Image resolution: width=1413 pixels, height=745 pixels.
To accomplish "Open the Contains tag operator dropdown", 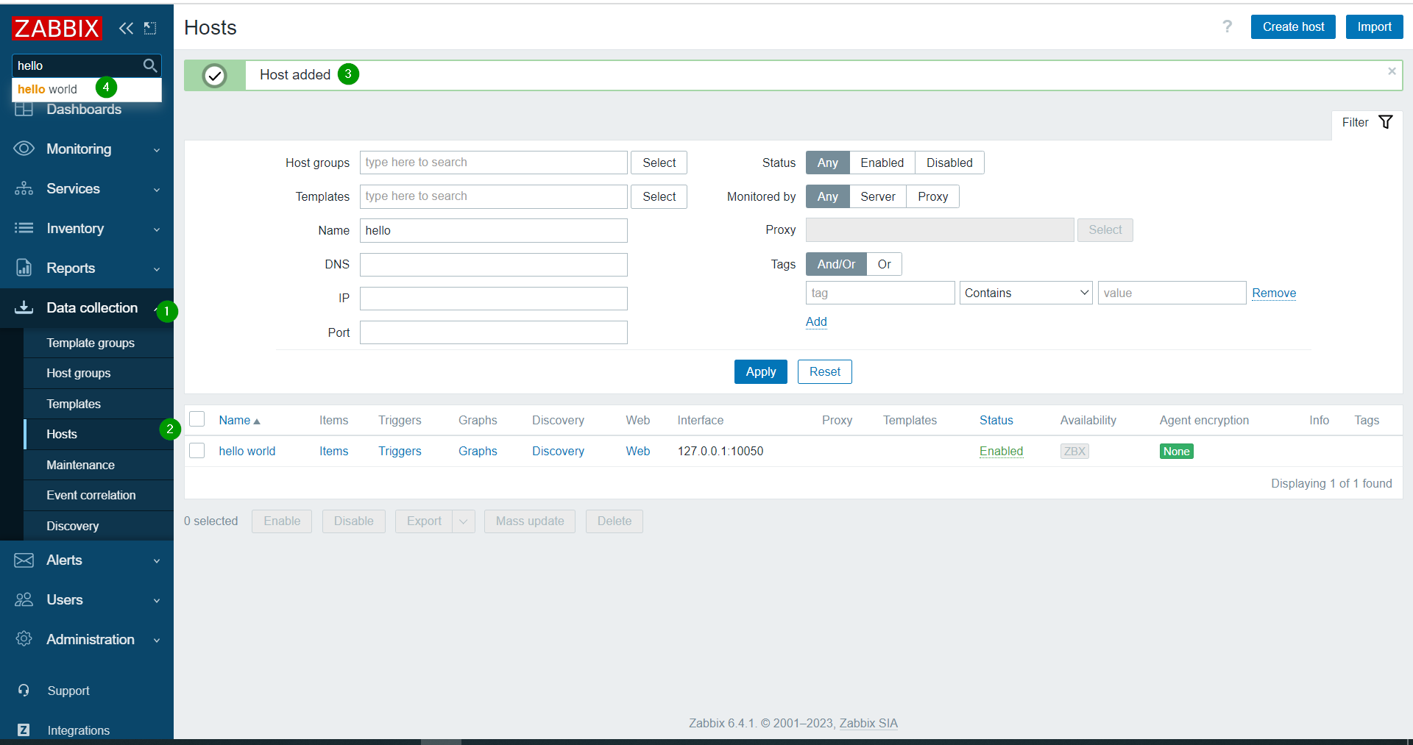I will (x=1025, y=293).
